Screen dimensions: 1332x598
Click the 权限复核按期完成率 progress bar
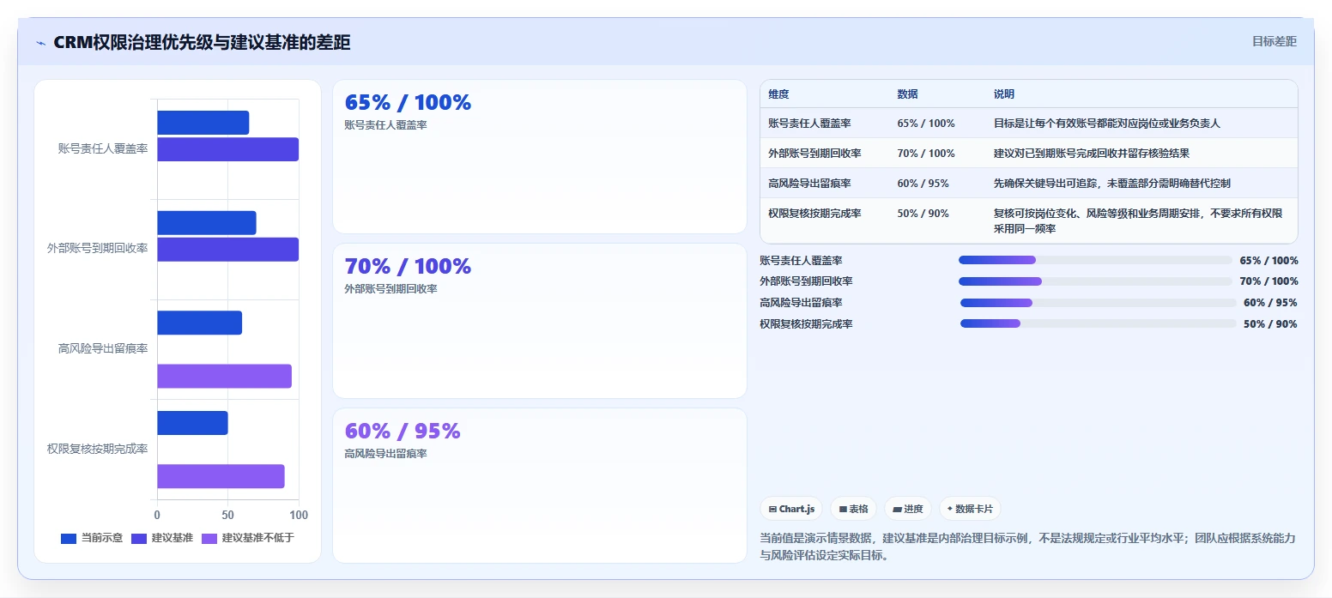(x=1098, y=324)
